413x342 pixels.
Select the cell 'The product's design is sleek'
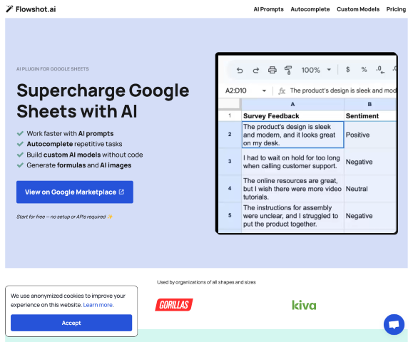(292, 135)
